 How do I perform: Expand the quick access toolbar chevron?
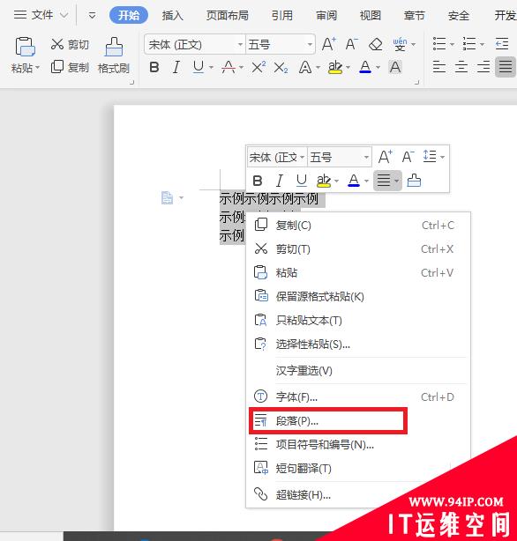[x=92, y=15]
